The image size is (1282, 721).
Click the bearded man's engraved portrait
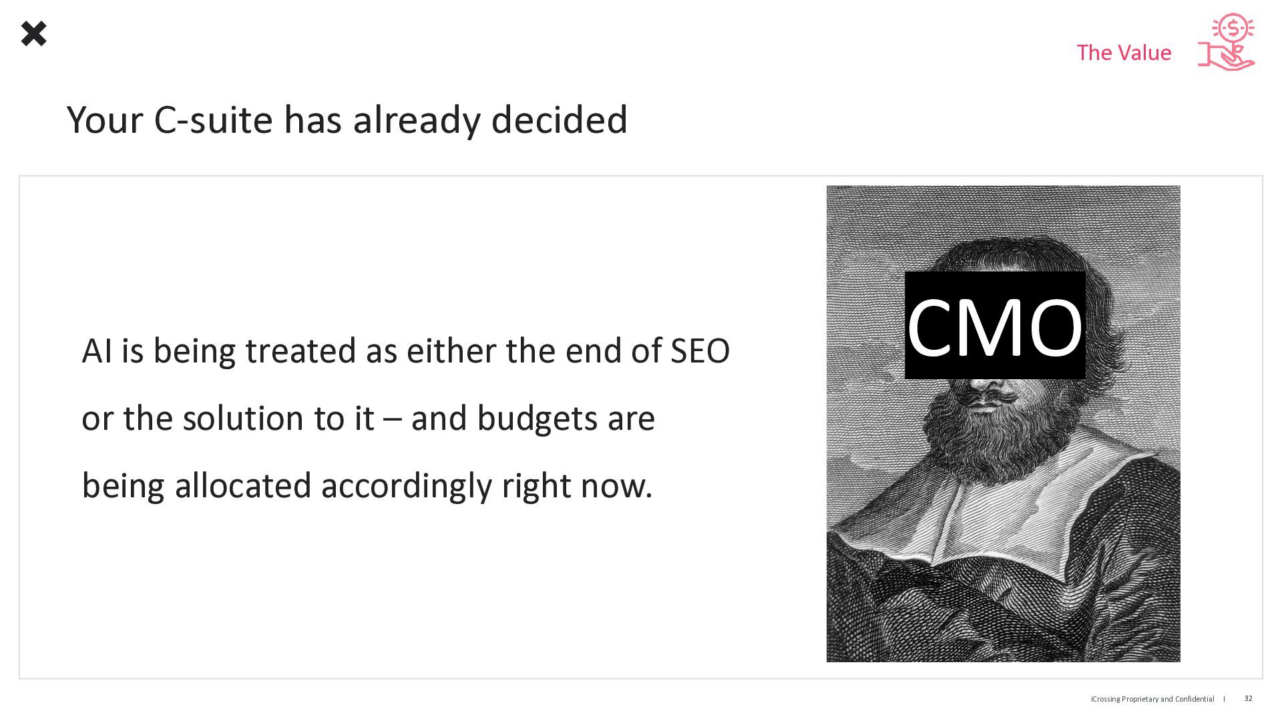1003,424
